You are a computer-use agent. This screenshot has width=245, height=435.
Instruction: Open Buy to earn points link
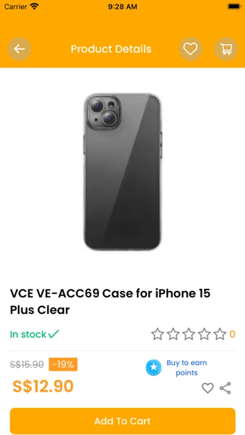pos(187,368)
